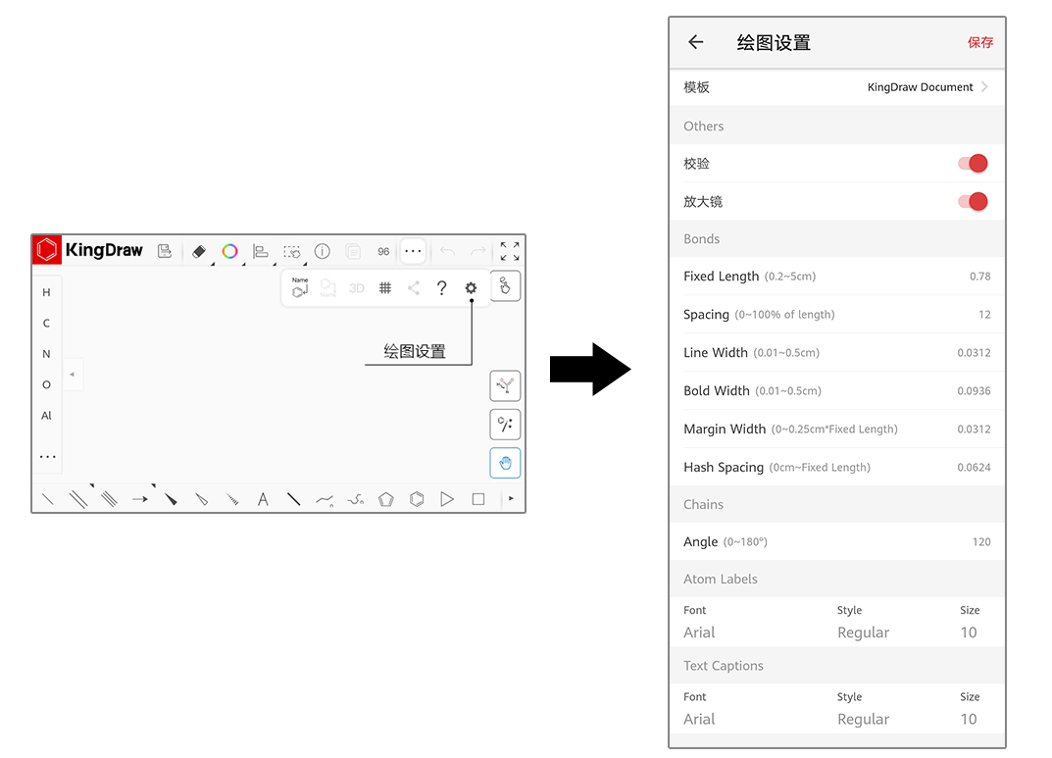Click the charge and radical symbols button
The image size is (1052, 758).
[505, 425]
